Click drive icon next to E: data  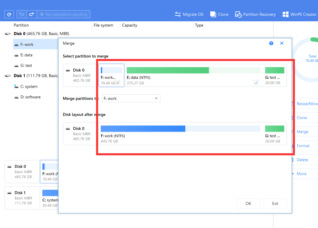coord(16,55)
